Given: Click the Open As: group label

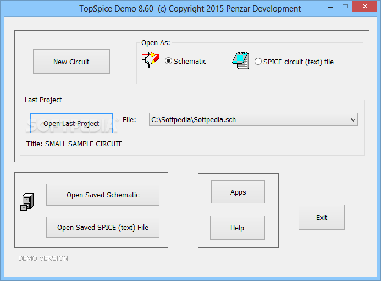Looking at the screenshot, I should (x=156, y=43).
